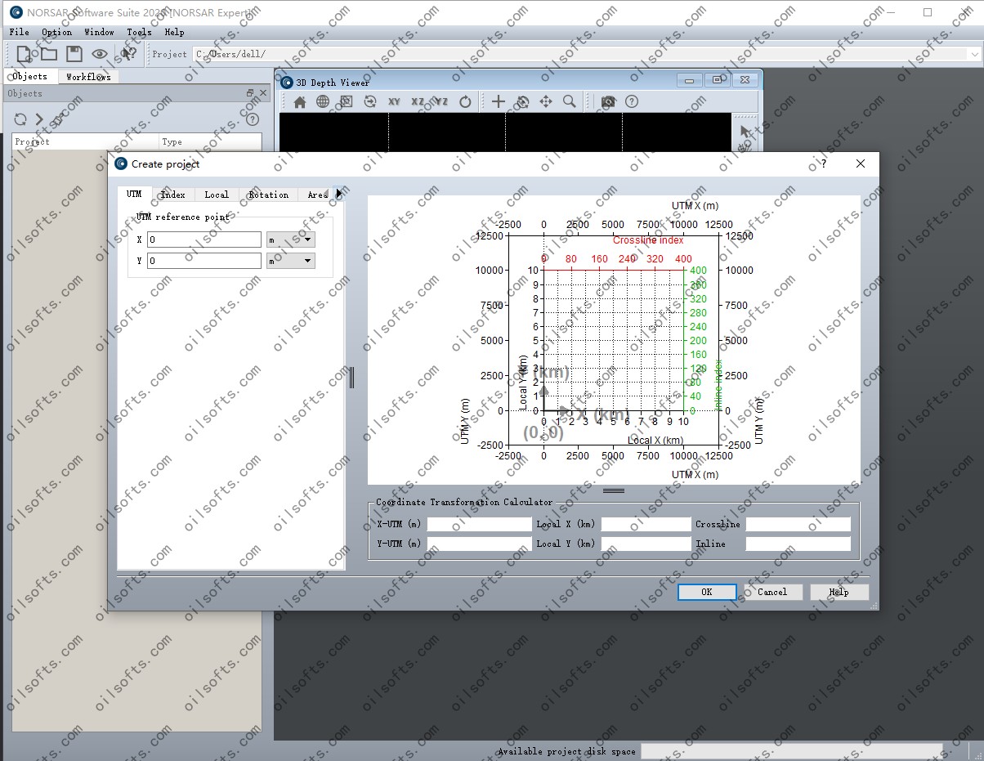This screenshot has width=984, height=761.
Task: Minimize the 3D Depth Viewer window
Action: (x=691, y=80)
